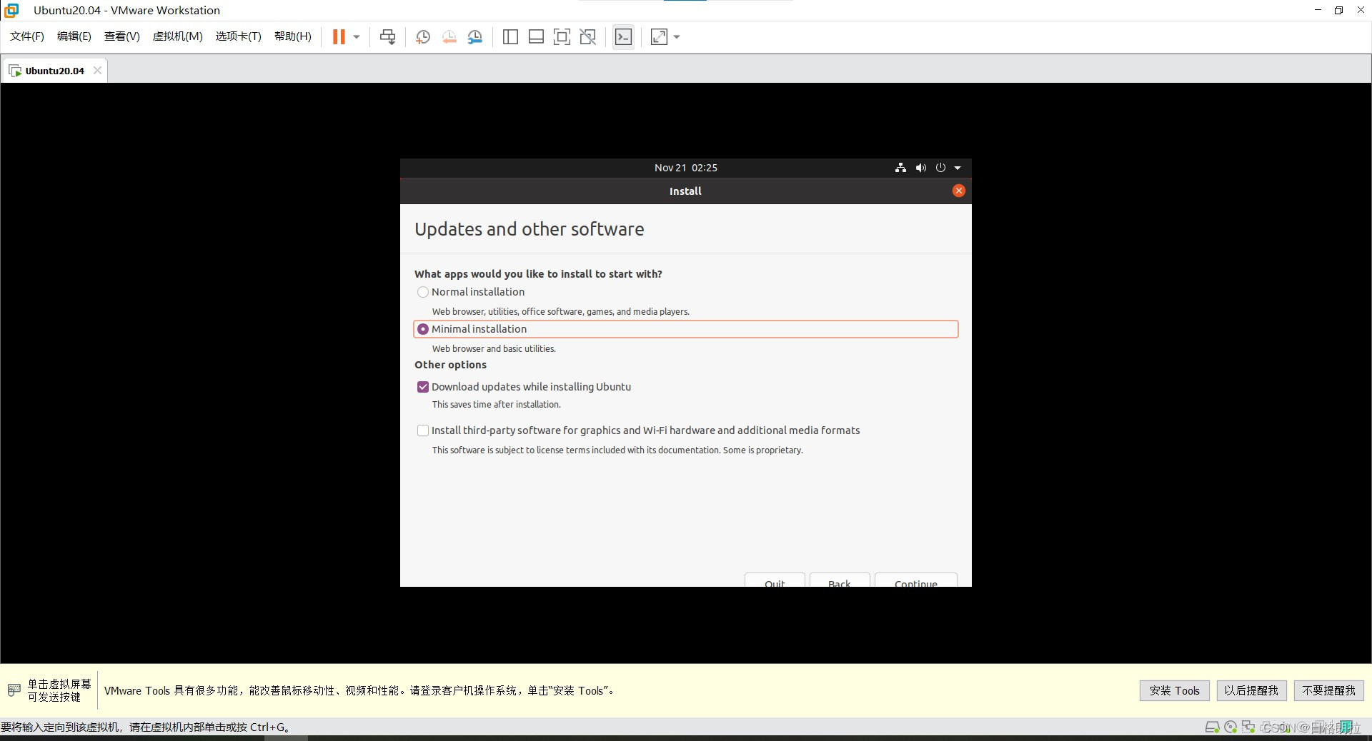Enter full screen mode icon
1372x741 pixels.
pyautogui.click(x=562, y=36)
